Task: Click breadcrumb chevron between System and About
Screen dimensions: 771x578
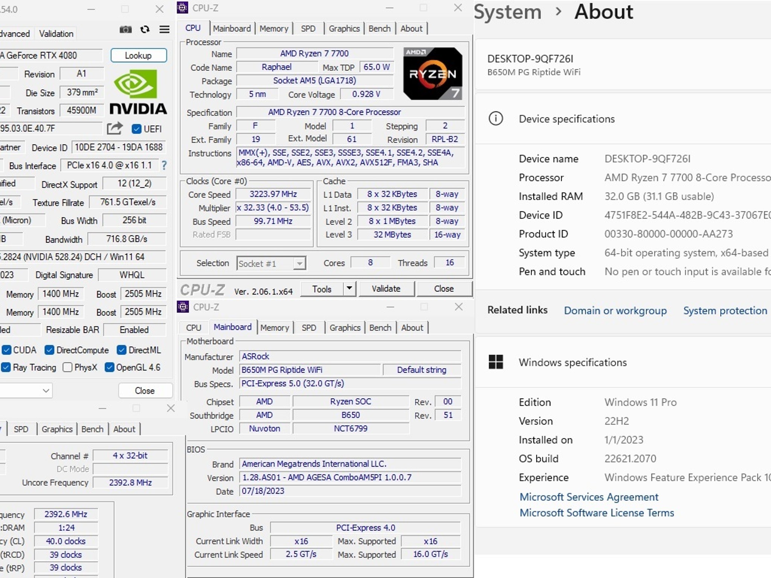Action: click(x=559, y=12)
